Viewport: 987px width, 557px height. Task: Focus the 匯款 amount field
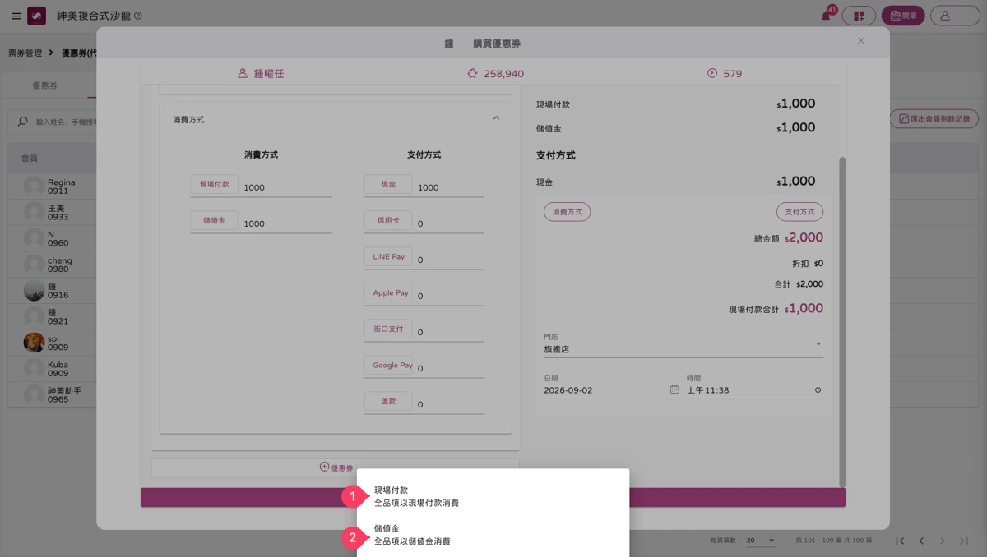[450, 404]
